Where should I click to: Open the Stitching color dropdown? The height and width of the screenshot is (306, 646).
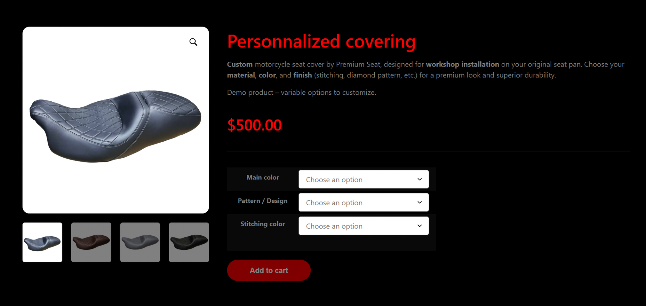363,226
